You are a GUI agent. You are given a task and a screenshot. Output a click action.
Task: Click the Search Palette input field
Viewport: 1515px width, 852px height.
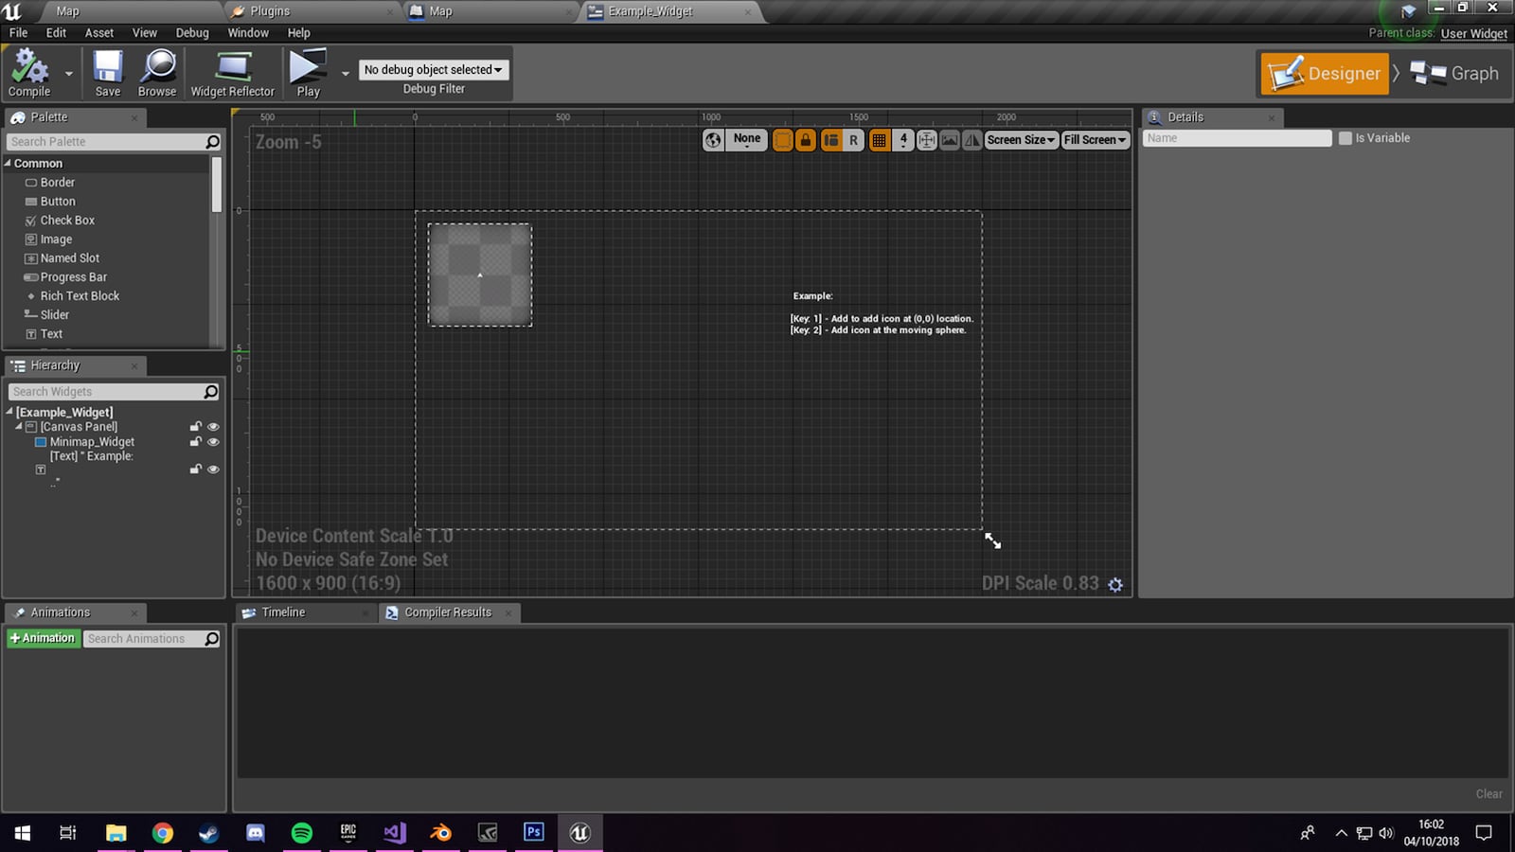click(104, 141)
